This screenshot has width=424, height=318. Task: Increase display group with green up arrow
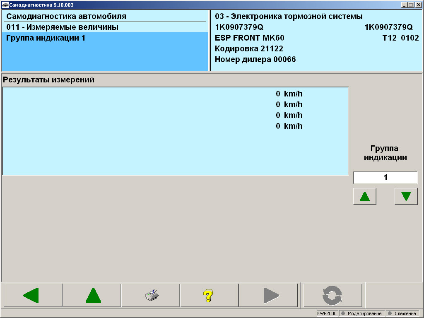pos(364,196)
